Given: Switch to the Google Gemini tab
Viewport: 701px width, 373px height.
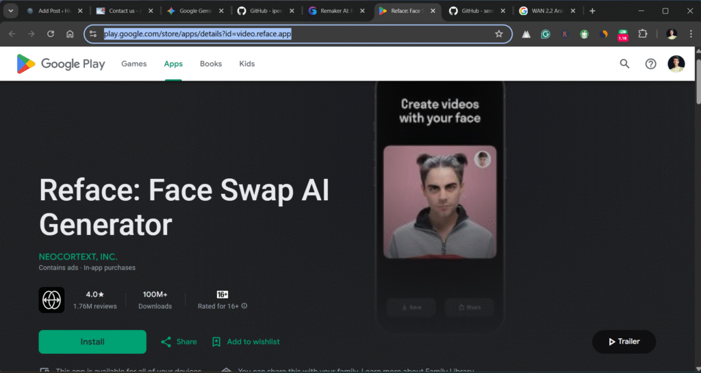Looking at the screenshot, I should pyautogui.click(x=195, y=11).
